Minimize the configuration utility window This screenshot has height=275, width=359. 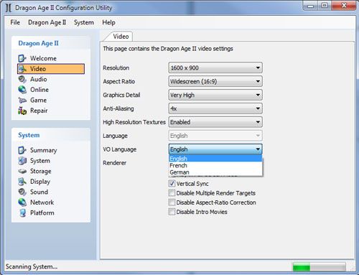[310, 6]
